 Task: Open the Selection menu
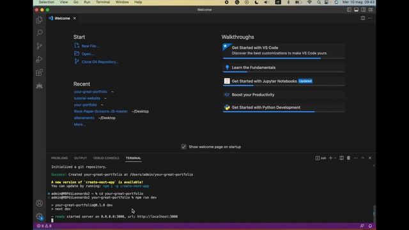point(47,2)
